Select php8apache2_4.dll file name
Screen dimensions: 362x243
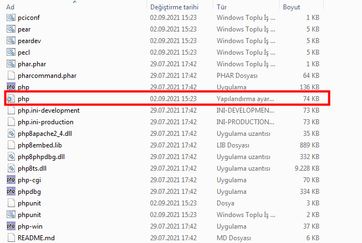click(45, 134)
